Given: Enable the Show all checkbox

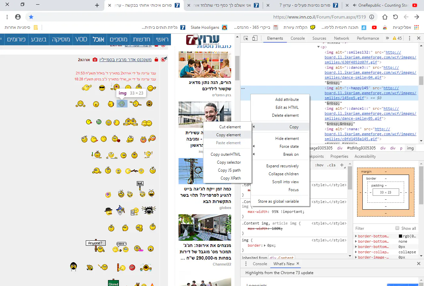Looking at the screenshot, I should (397, 228).
